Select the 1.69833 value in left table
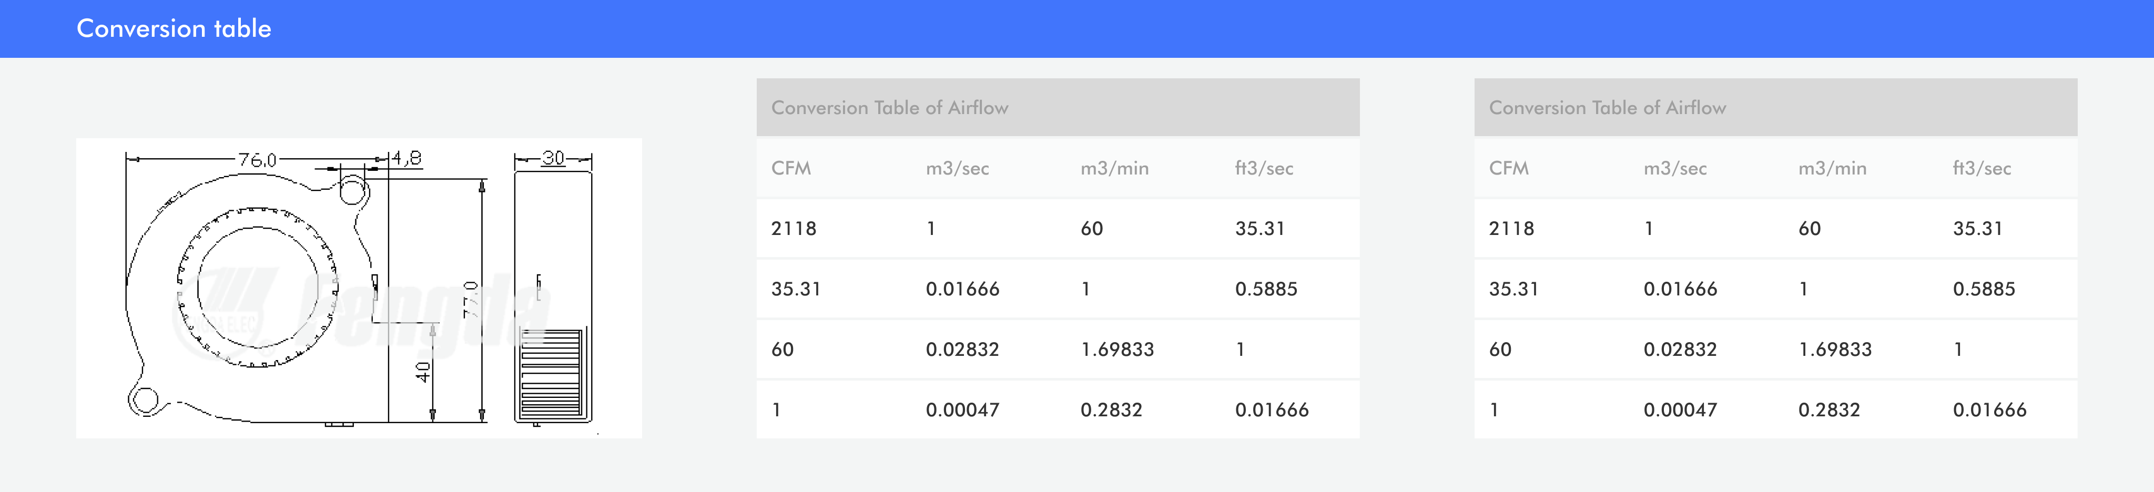 [1116, 349]
